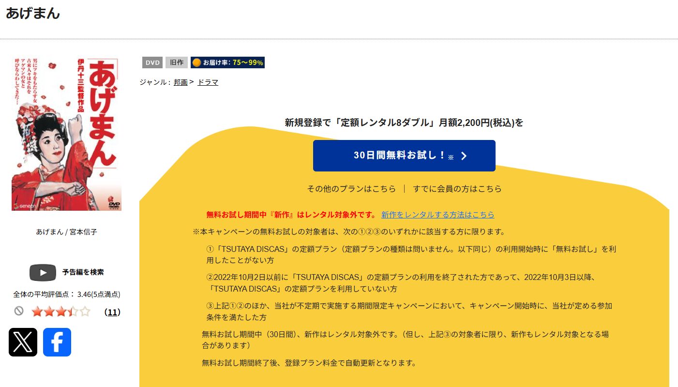The width and height of the screenshot is (678, 387).
Task: Go to 邦画 genre link
Action: (181, 82)
